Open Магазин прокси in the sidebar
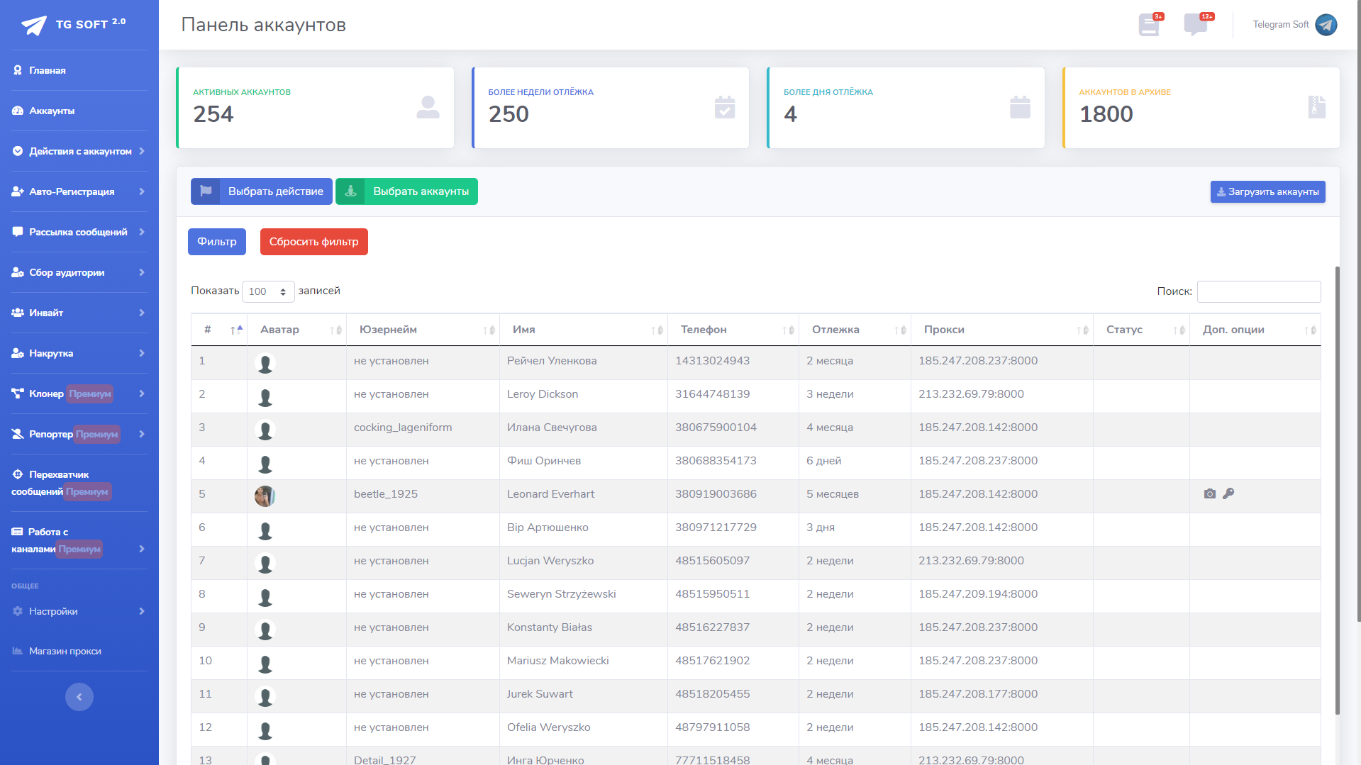1361x765 pixels. click(x=65, y=651)
